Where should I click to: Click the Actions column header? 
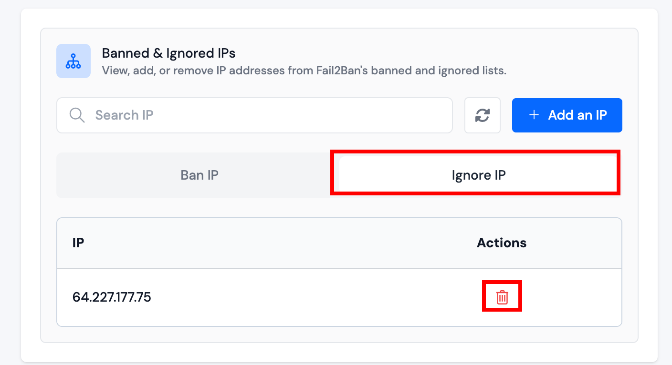pos(502,243)
